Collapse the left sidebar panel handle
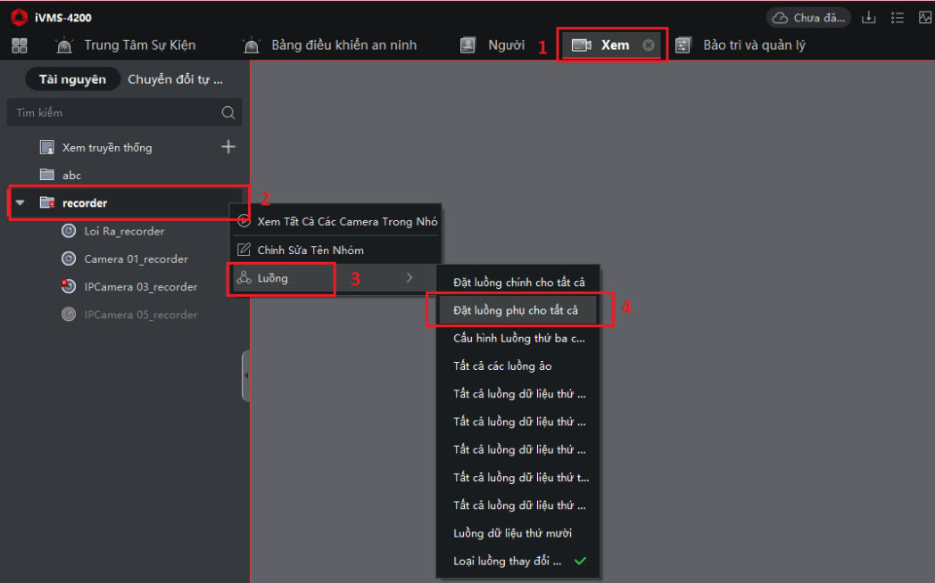The height and width of the screenshot is (583, 935). [245, 375]
